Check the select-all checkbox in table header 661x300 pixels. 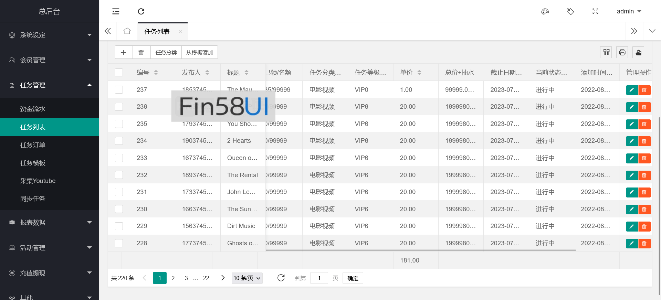pyautogui.click(x=119, y=73)
